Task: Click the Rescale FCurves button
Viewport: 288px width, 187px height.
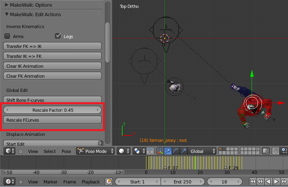Action: click(52, 119)
